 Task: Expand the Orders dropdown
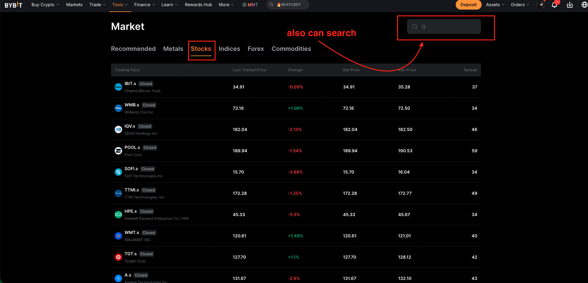coord(520,5)
